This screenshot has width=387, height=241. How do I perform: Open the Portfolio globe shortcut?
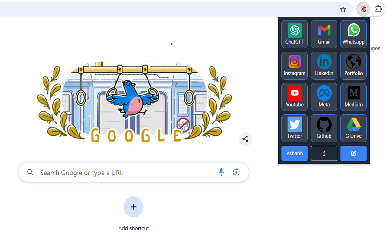point(353,65)
